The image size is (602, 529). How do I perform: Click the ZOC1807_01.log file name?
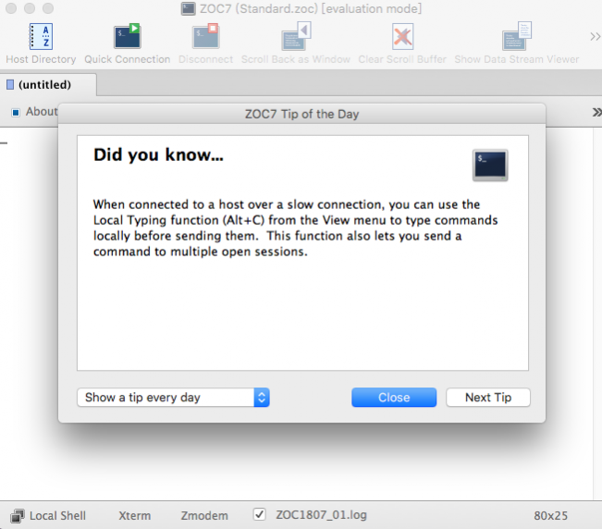point(321,515)
